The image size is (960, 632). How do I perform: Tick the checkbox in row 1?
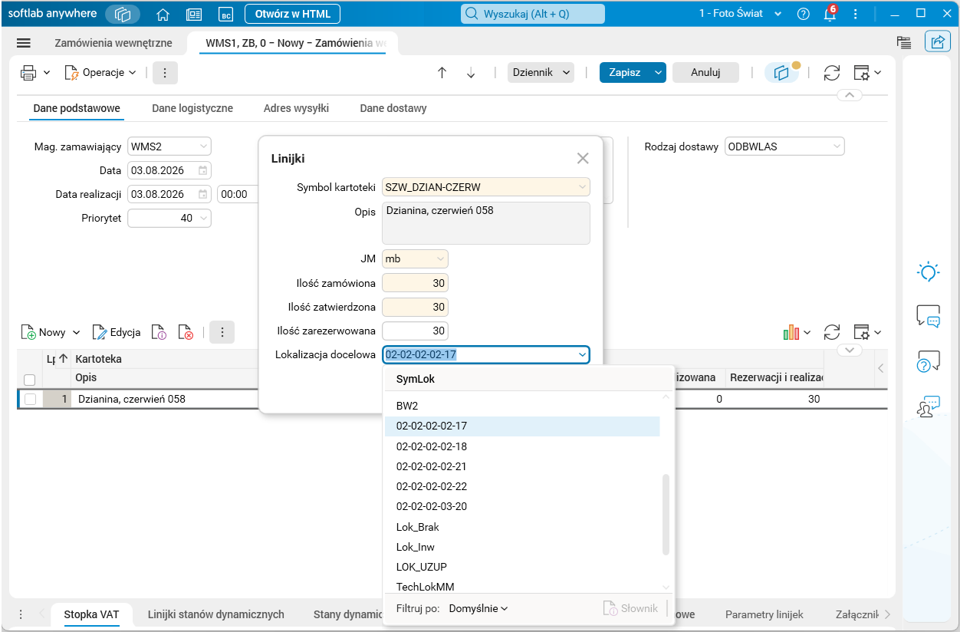30,399
